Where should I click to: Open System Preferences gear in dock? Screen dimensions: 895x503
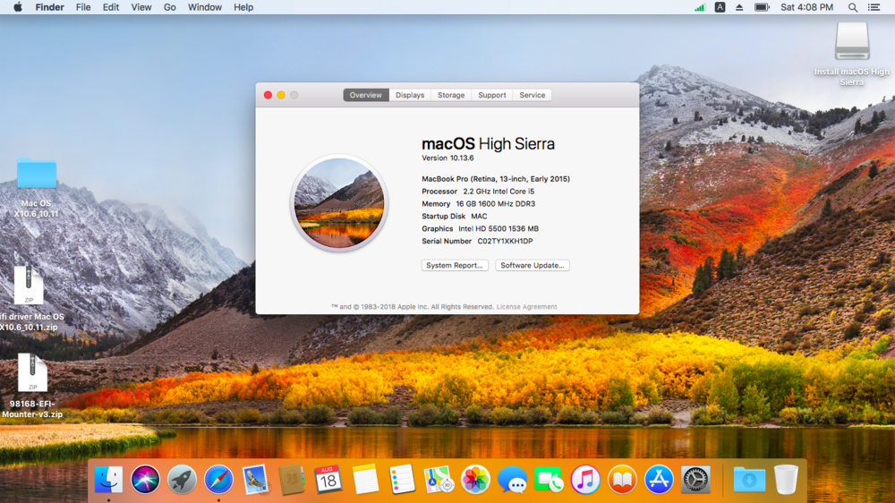coord(695,480)
